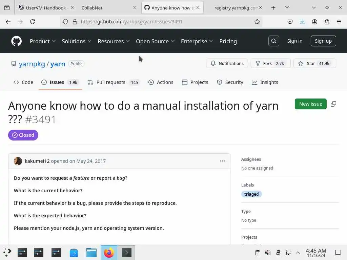Screen dimensions: 347x260
Task: Bookmark this page with the star icon
Action: (x=257, y=22)
